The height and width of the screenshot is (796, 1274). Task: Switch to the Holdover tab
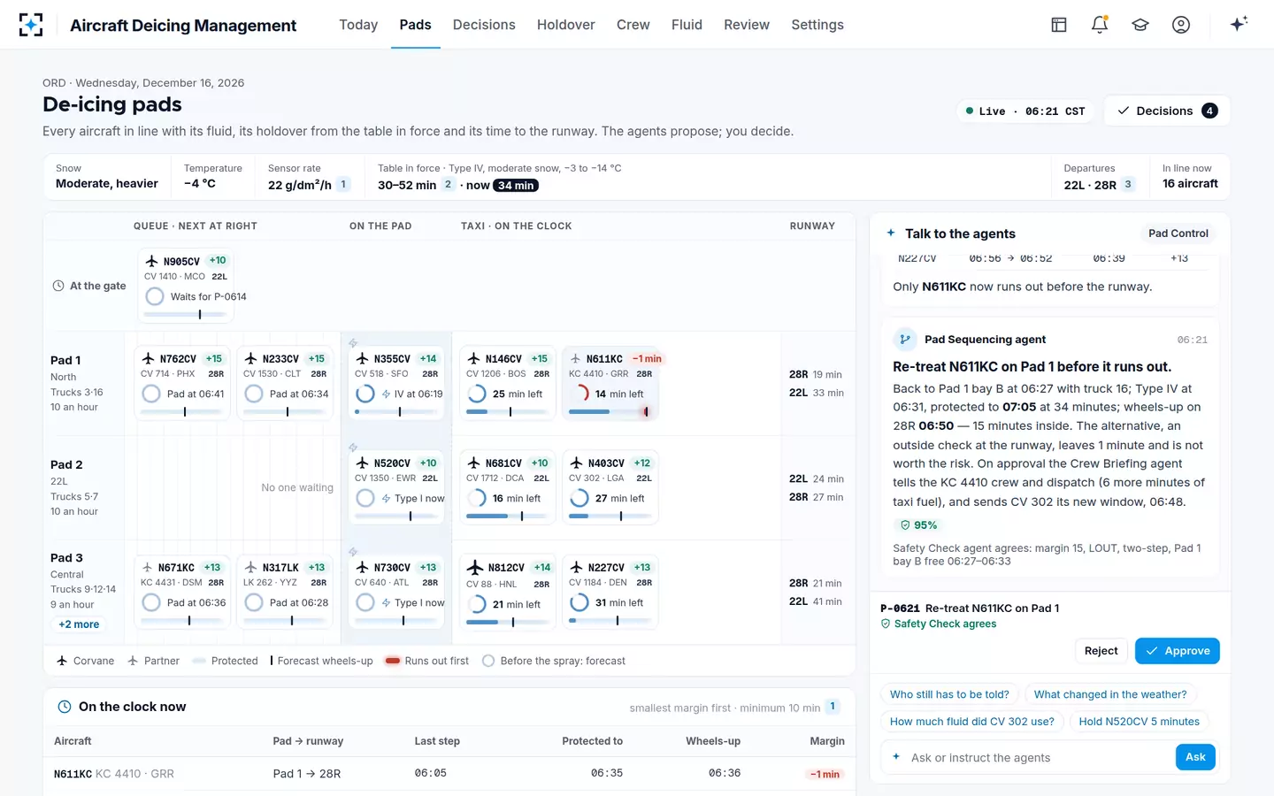tap(565, 25)
